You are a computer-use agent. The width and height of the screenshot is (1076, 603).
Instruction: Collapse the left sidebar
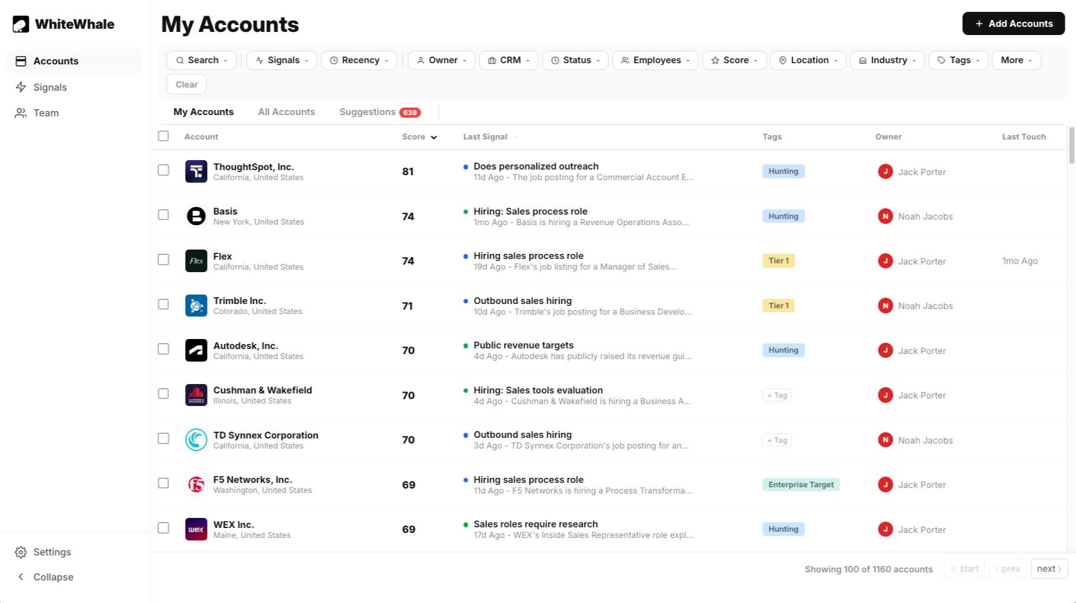74,577
